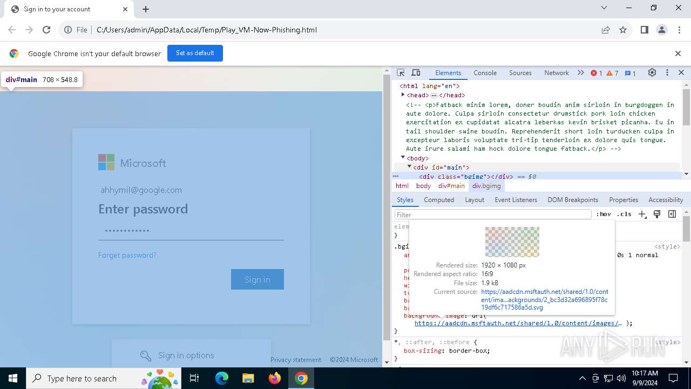Screen dimensions: 691x389
Task: Toggle the computed styles sidebar icon
Action: 672,214
